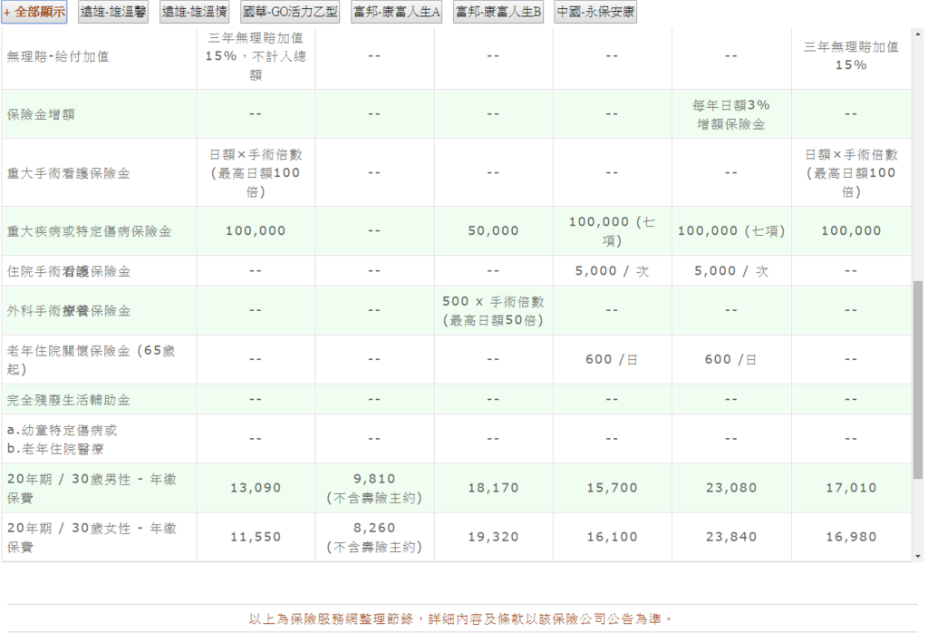Image resolution: width=928 pixels, height=633 pixels.
Task: Click the 9,810 (不含壽險主約) cell
Action: tap(374, 489)
